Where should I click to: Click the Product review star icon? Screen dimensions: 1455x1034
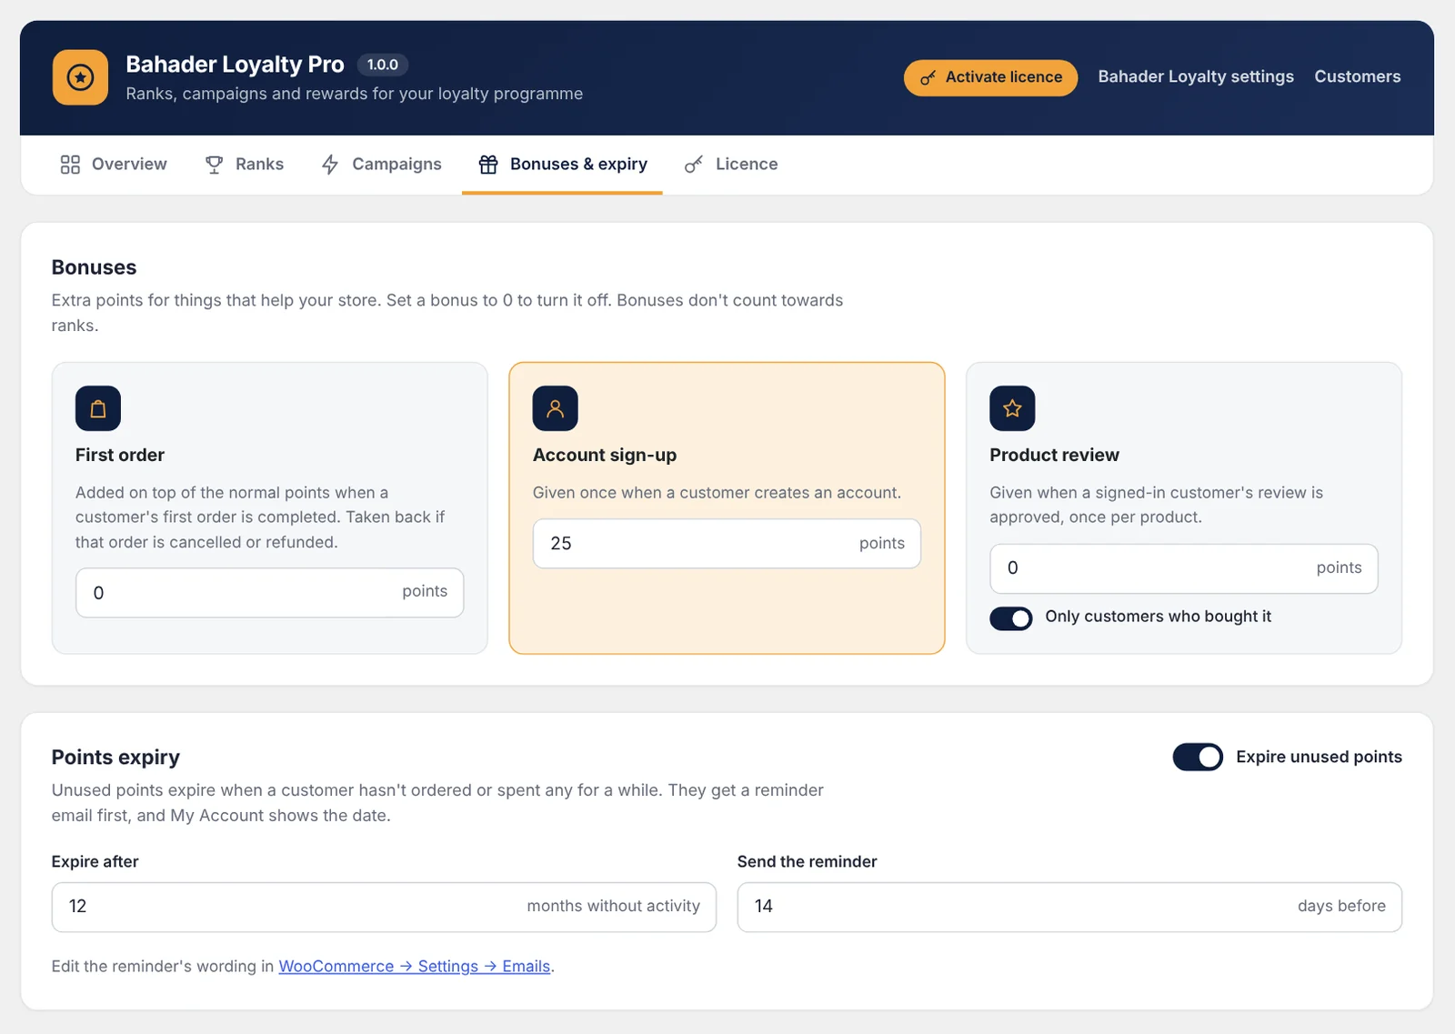pyautogui.click(x=1012, y=408)
